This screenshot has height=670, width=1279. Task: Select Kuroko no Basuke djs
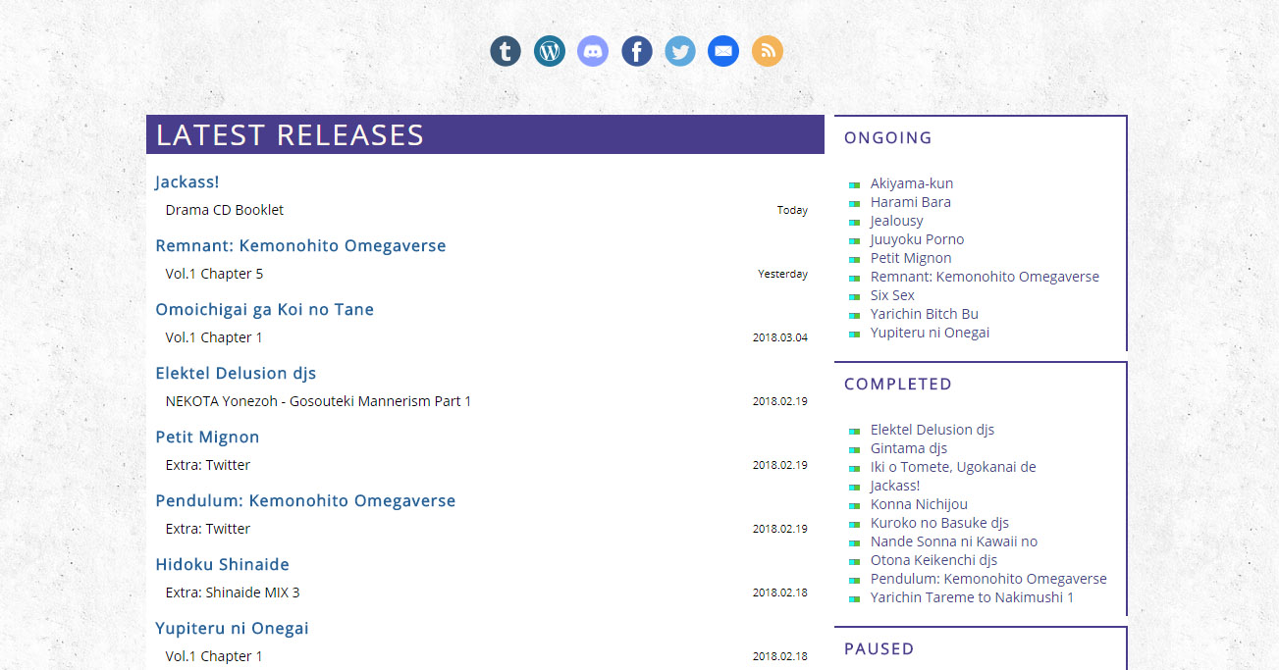[939, 523]
